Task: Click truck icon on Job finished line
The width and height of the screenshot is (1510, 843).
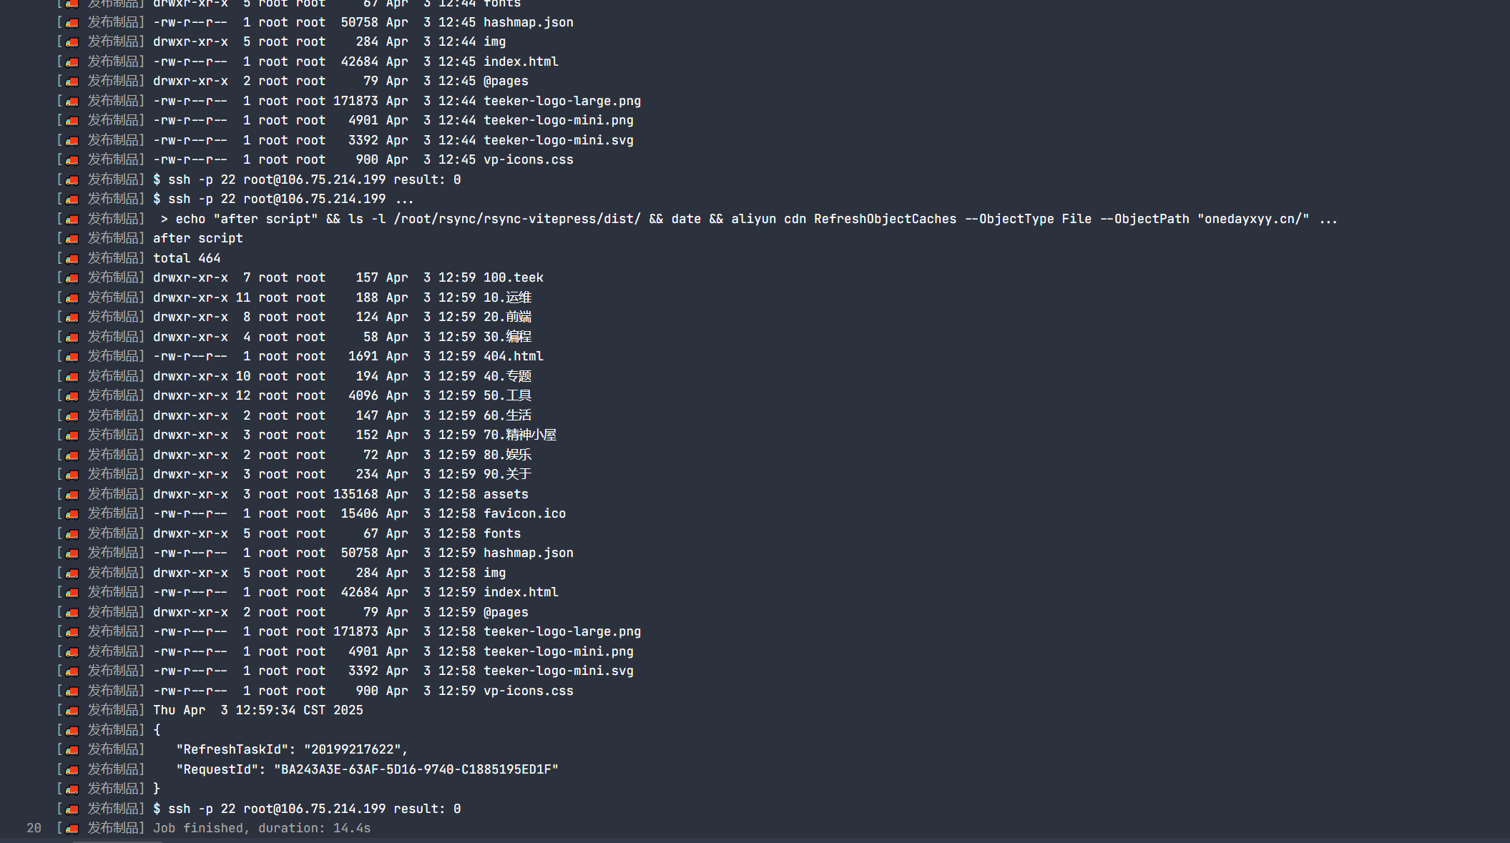Action: (72, 829)
